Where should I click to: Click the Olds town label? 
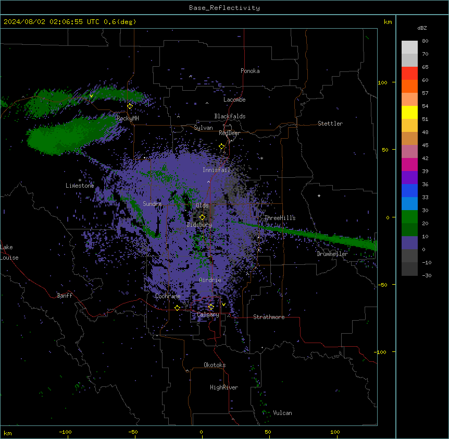(202, 205)
